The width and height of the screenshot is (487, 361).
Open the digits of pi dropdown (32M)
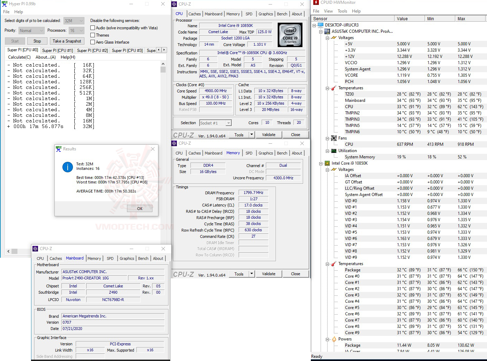click(x=74, y=21)
